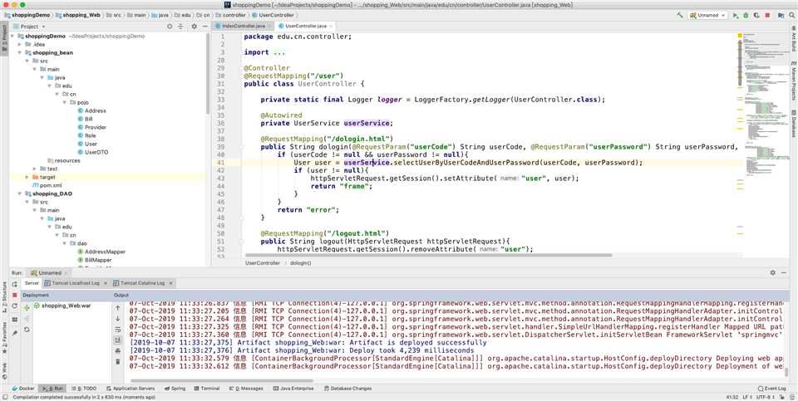
Task: Toggle the Ant Build side panel
Action: 793,38
